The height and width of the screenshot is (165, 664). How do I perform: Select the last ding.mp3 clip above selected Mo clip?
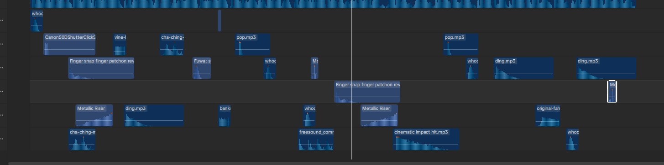pos(606,68)
